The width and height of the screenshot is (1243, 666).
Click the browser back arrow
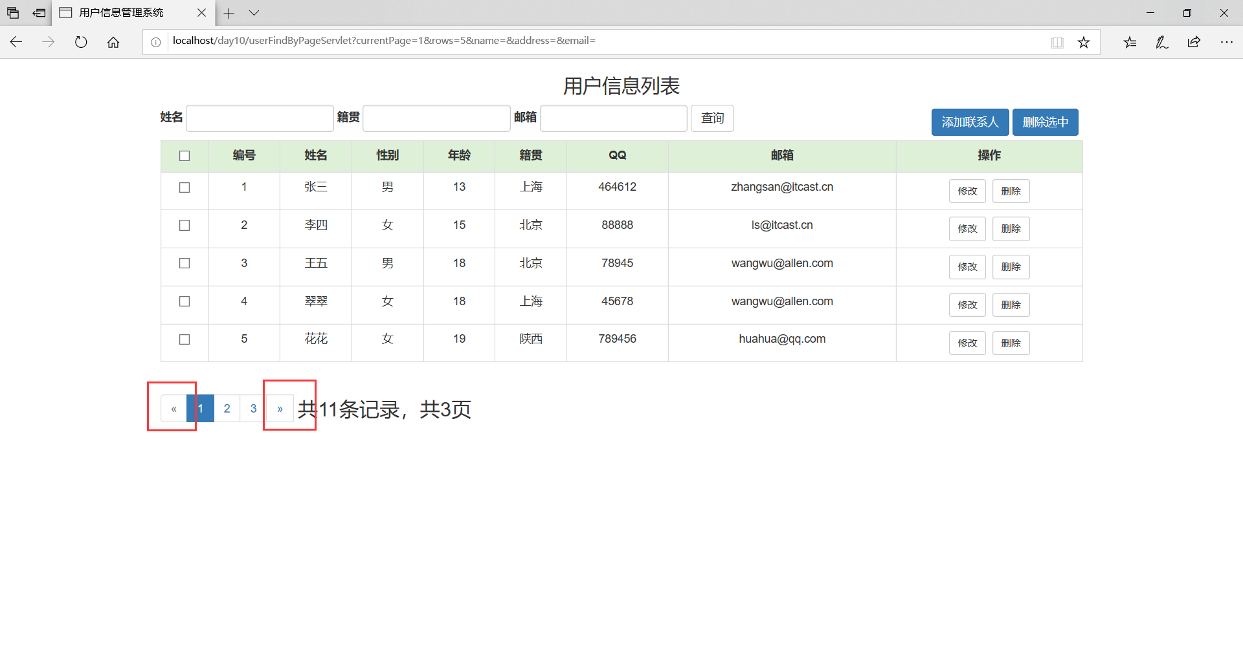pos(16,42)
